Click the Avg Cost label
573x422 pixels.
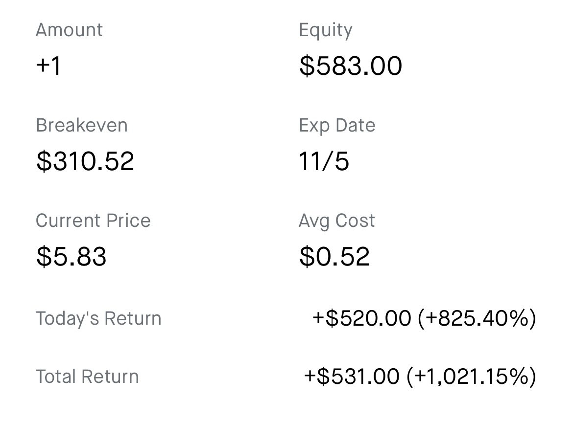(337, 221)
